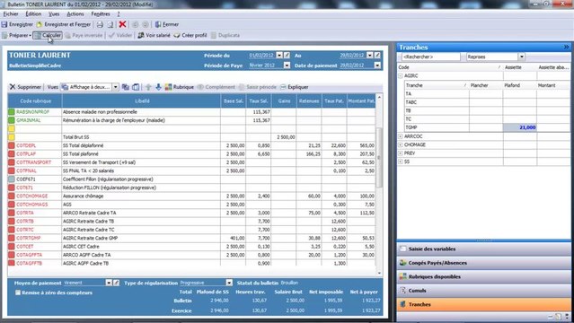The width and height of the screenshot is (574, 323).
Task: Click the move up arrow icon
Action: pos(148,87)
